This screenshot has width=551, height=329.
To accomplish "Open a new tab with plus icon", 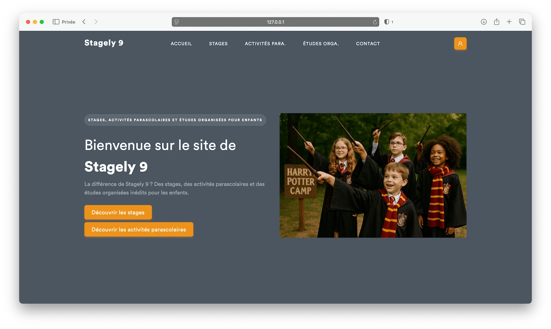I will [x=509, y=22].
